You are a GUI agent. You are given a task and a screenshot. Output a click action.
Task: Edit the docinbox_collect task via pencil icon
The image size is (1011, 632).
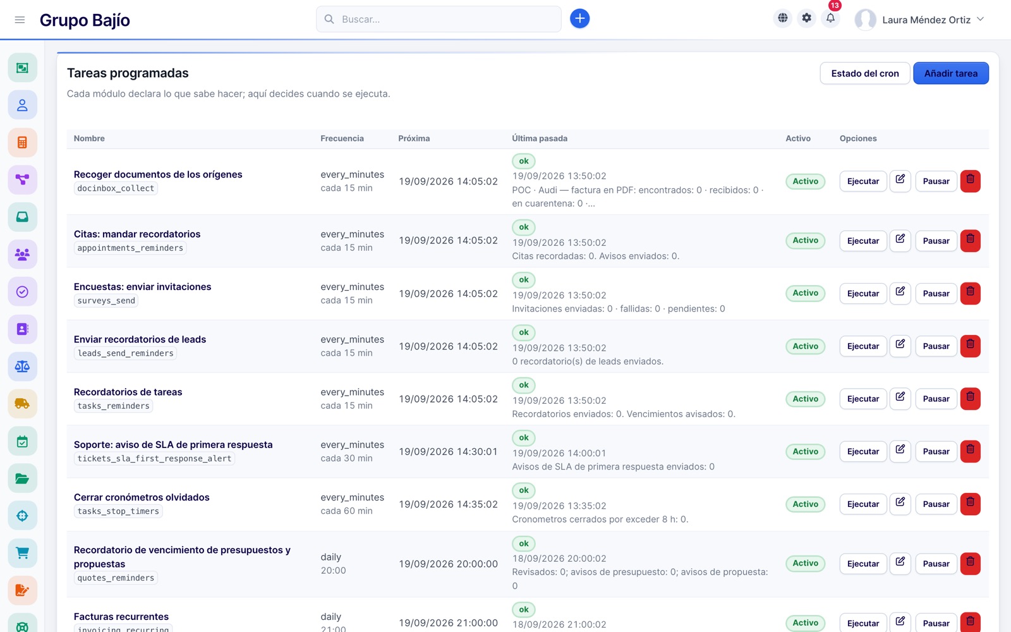pos(900,181)
